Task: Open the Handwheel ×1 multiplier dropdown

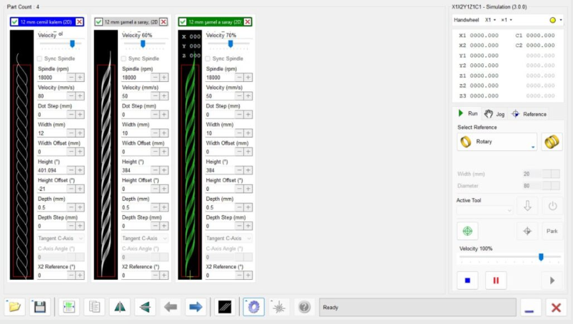Action: 507,20
